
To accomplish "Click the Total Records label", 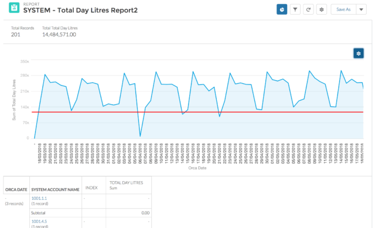I will 22,28.
